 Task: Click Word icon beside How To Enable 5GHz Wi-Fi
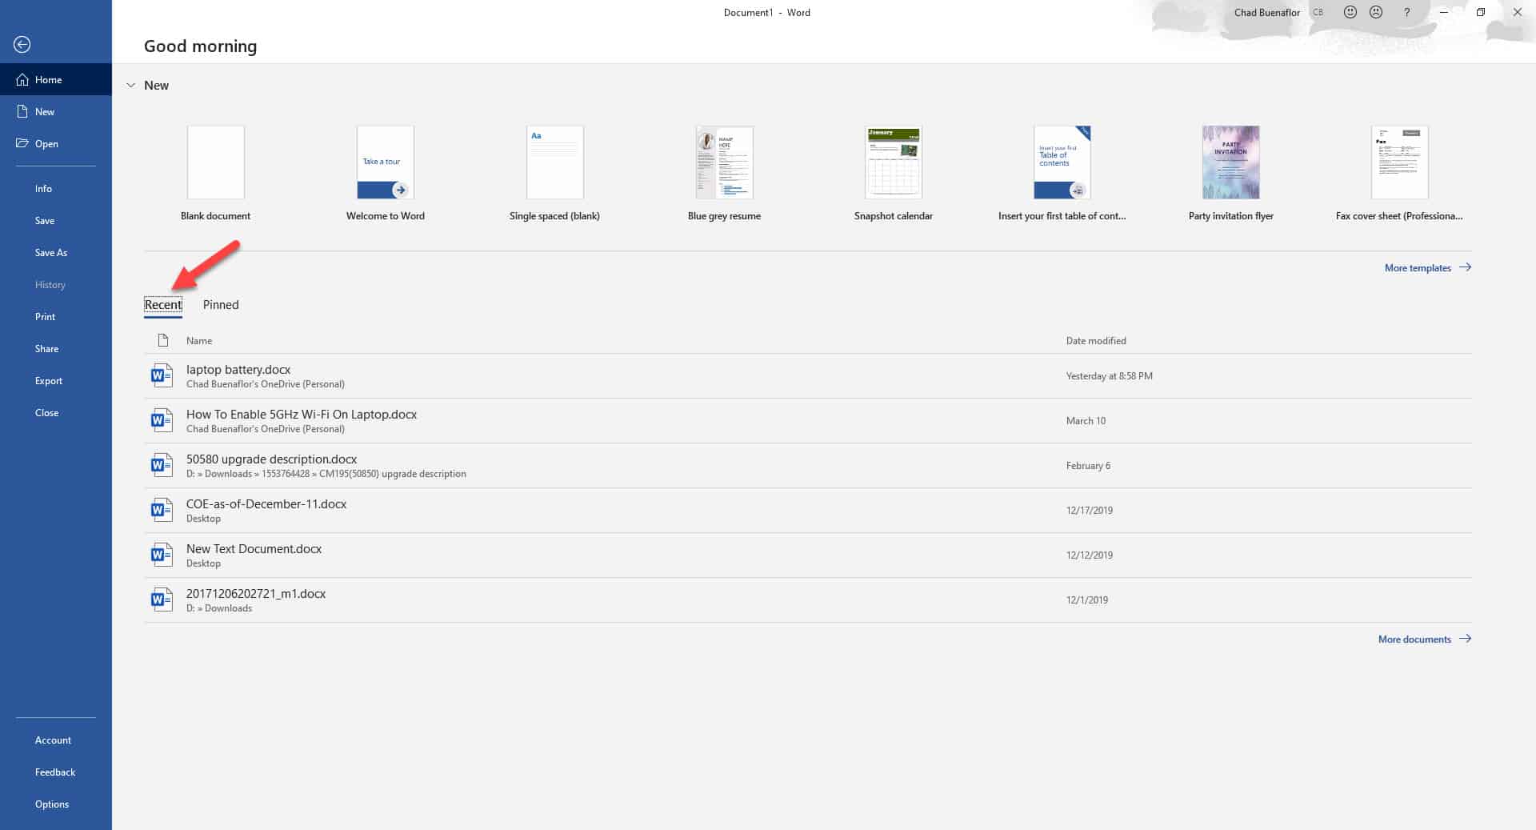pyautogui.click(x=162, y=420)
